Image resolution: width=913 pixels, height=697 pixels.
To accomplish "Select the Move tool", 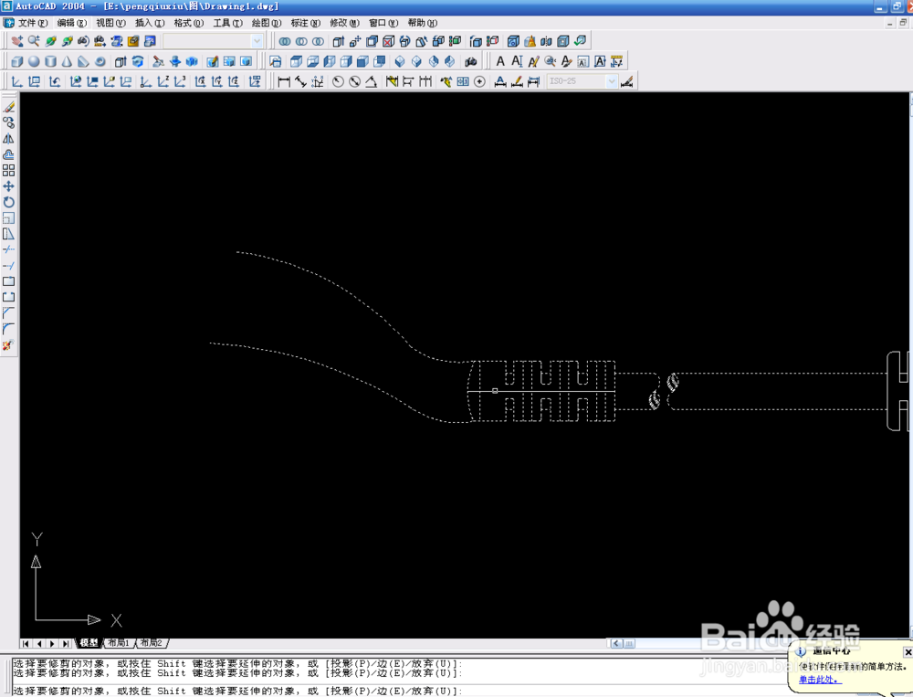I will pyautogui.click(x=9, y=186).
